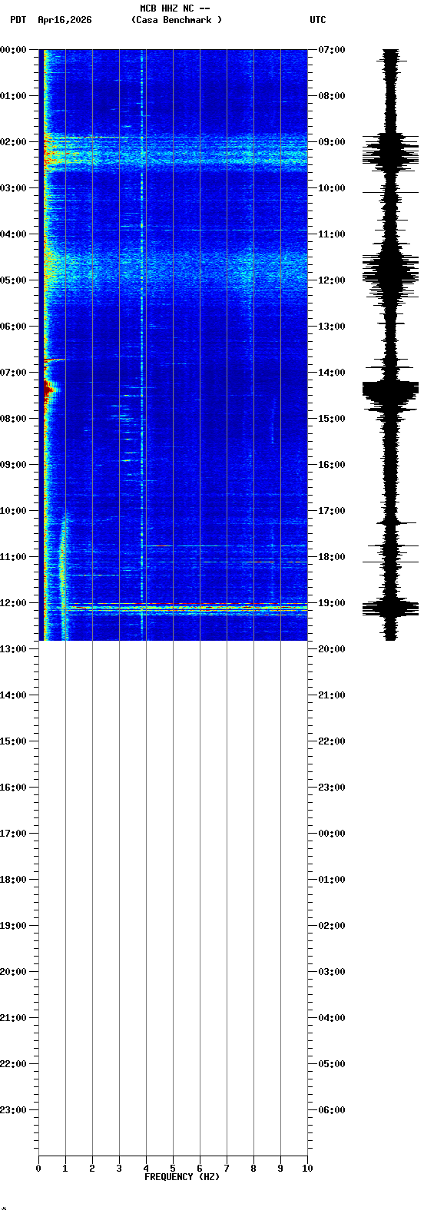This screenshot has height=1217, width=424.
Task: Click the UTC time label '14:00'
Action: pos(332,373)
